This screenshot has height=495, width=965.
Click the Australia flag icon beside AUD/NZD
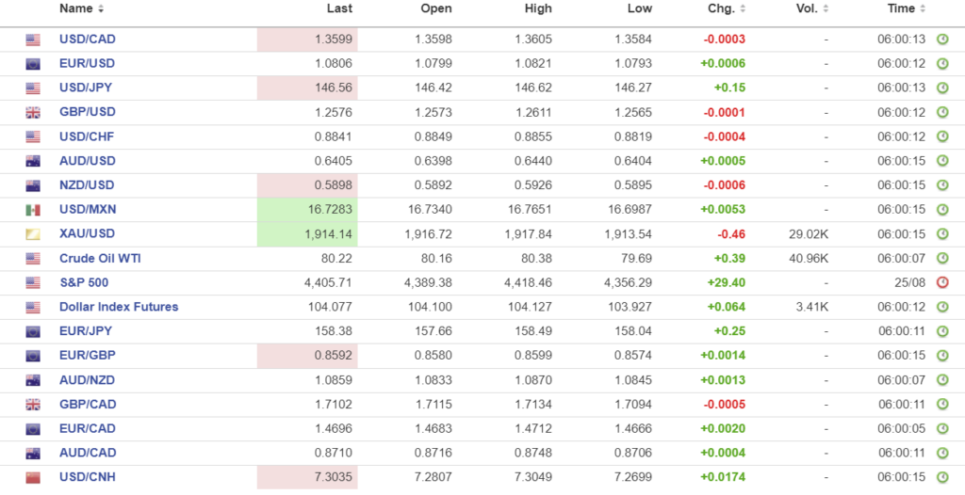pyautogui.click(x=33, y=379)
